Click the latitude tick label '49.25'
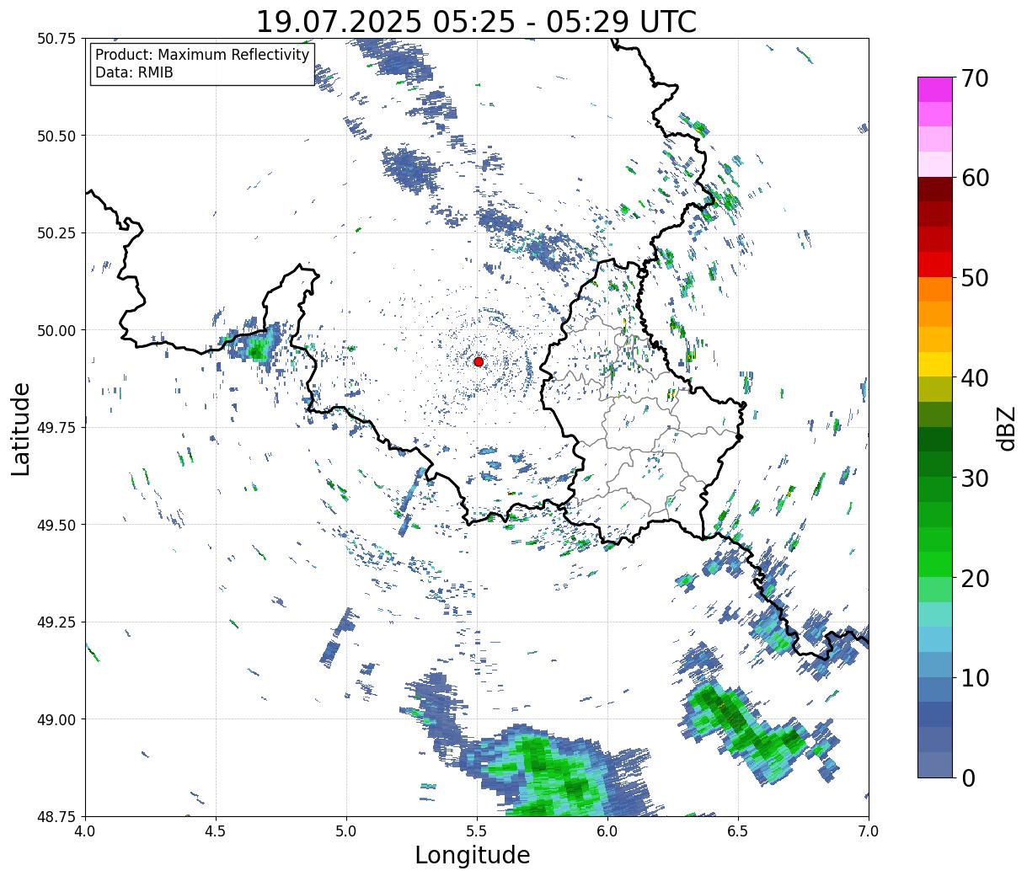This screenshot has height=876, width=1027. [56, 622]
